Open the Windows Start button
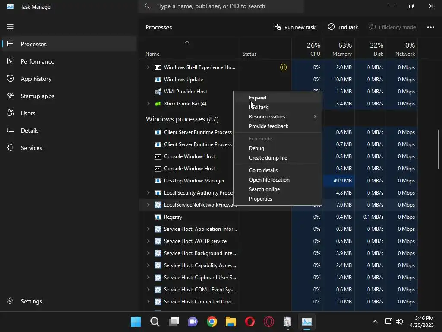Viewport: 442px width, 332px height. 136,322
